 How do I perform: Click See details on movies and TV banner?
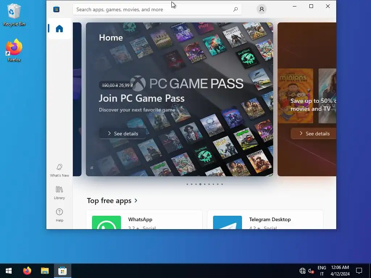click(x=313, y=134)
